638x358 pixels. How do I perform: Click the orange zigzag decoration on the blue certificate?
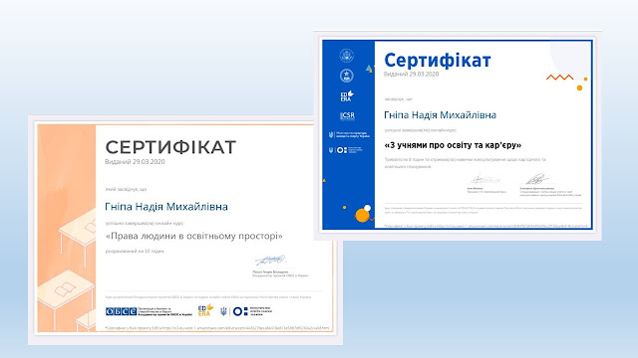pos(560,78)
